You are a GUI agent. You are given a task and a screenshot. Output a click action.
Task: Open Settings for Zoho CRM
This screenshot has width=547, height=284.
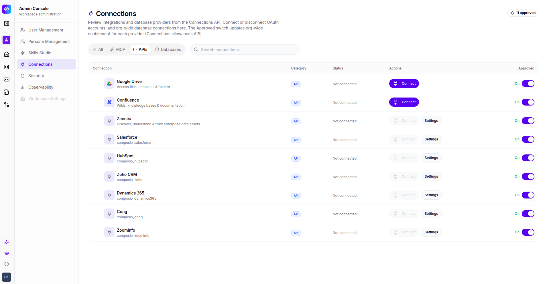[x=431, y=176]
